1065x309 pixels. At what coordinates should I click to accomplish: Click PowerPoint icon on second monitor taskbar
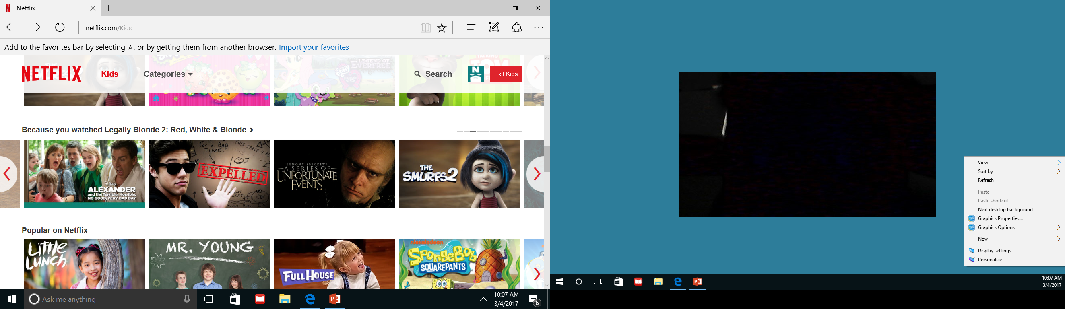698,282
